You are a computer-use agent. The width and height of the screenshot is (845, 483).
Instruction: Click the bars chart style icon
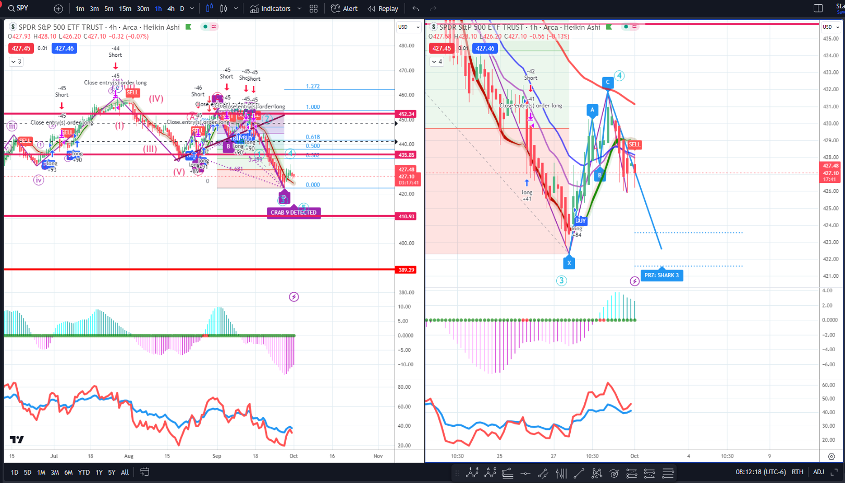[224, 9]
